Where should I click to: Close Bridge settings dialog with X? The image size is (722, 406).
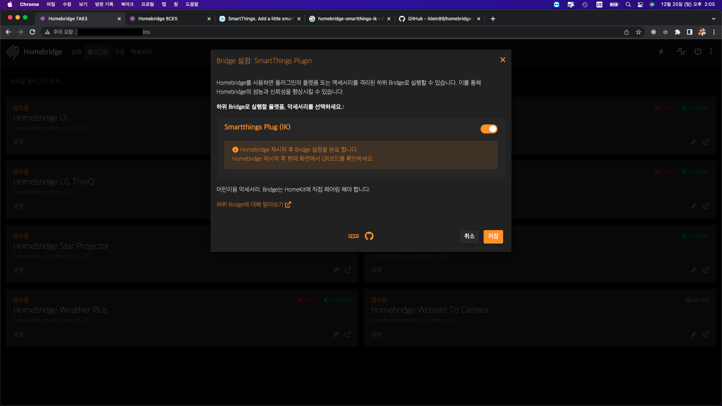point(503,60)
